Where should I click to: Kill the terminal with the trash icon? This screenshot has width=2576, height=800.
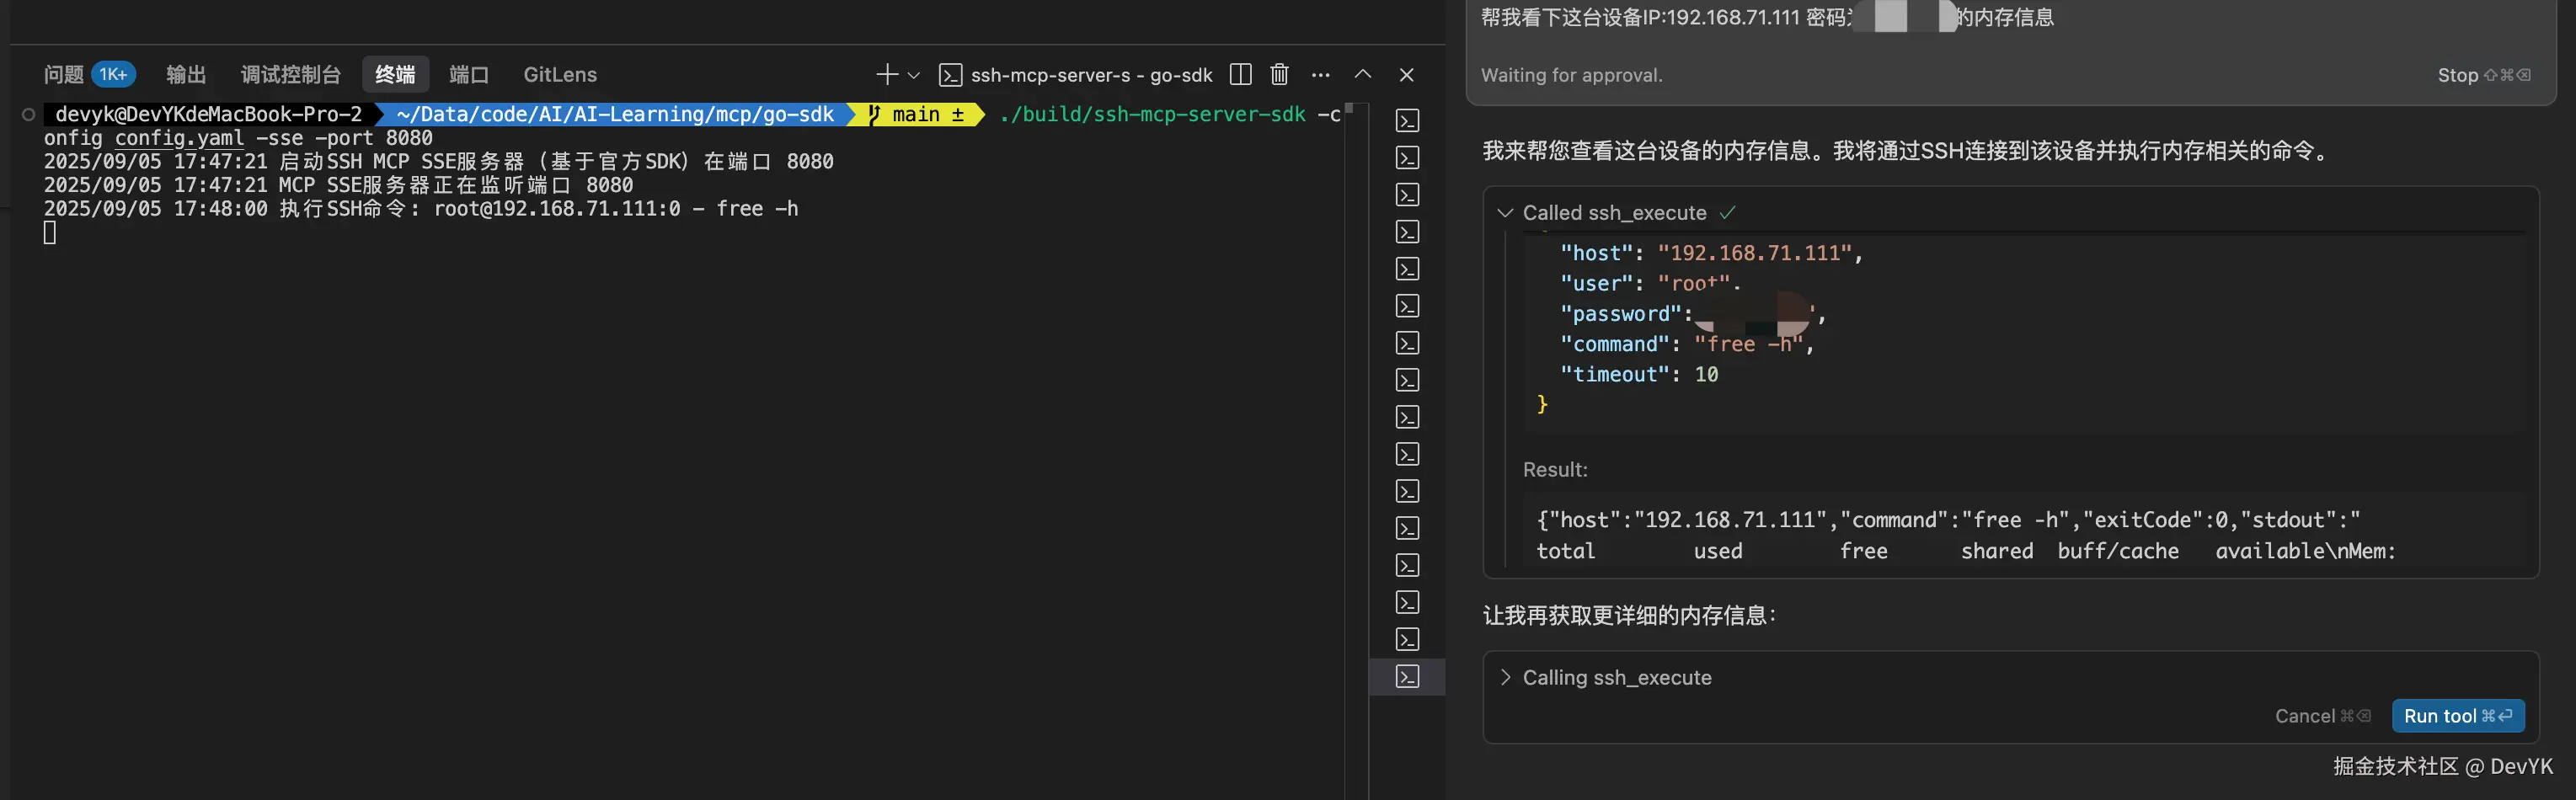click(x=1279, y=75)
